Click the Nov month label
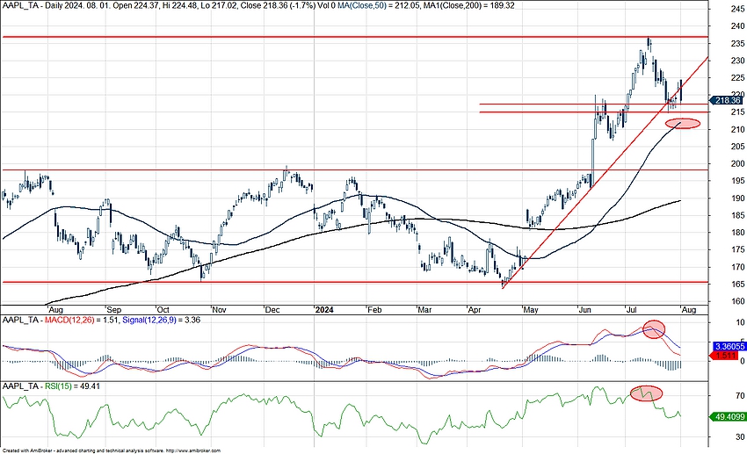The height and width of the screenshot is (454, 747). point(219,310)
